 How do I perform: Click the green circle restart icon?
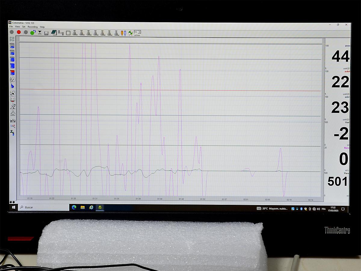pyautogui.click(x=32, y=33)
